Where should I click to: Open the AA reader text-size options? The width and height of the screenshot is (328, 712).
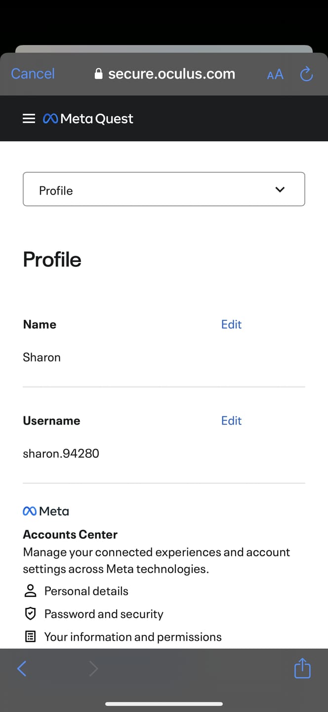(275, 74)
